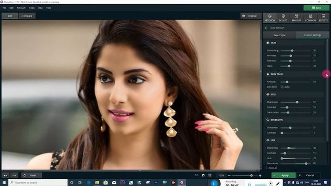Adjust the Skin Redness slider
The image size is (331, 186).
[x=295, y=61]
